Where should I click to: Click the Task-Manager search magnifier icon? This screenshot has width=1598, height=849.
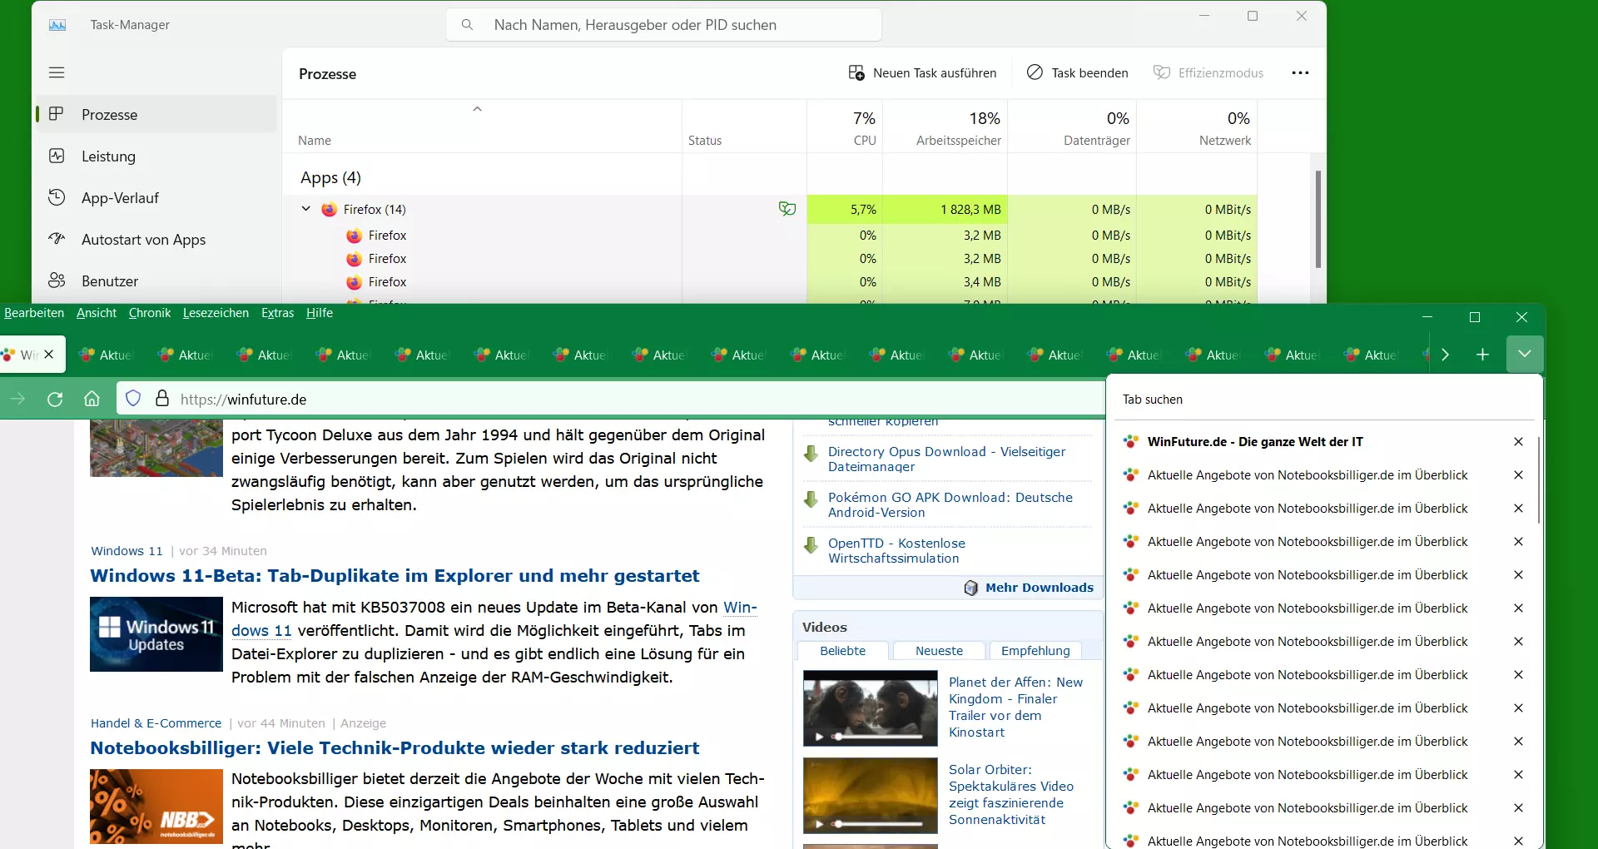pyautogui.click(x=467, y=25)
